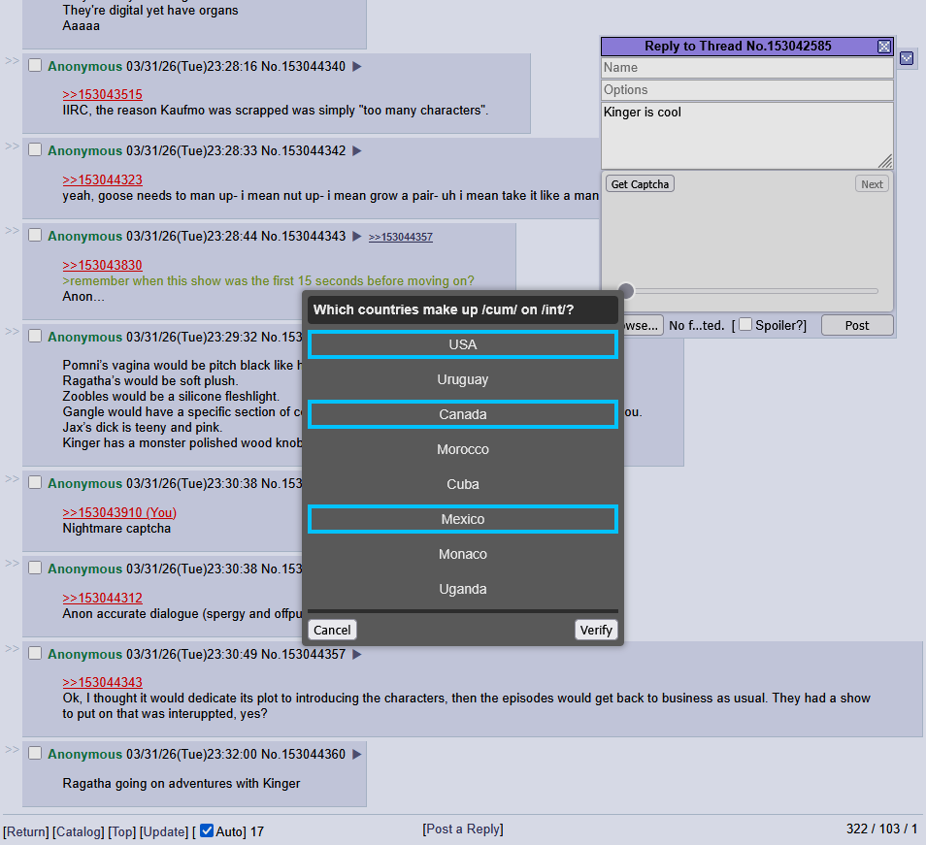Screen dimensions: 926x845
Task: Click post number No.153044340
Action: (303, 66)
